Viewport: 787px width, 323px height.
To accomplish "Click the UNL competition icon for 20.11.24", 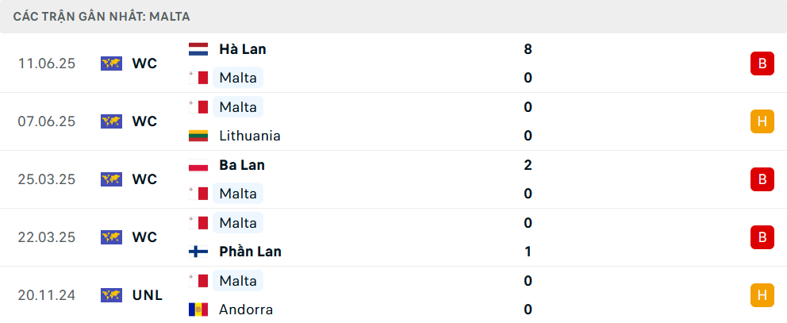I will 111,295.
